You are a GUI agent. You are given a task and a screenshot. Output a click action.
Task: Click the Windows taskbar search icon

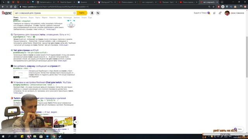(x=9, y=136)
